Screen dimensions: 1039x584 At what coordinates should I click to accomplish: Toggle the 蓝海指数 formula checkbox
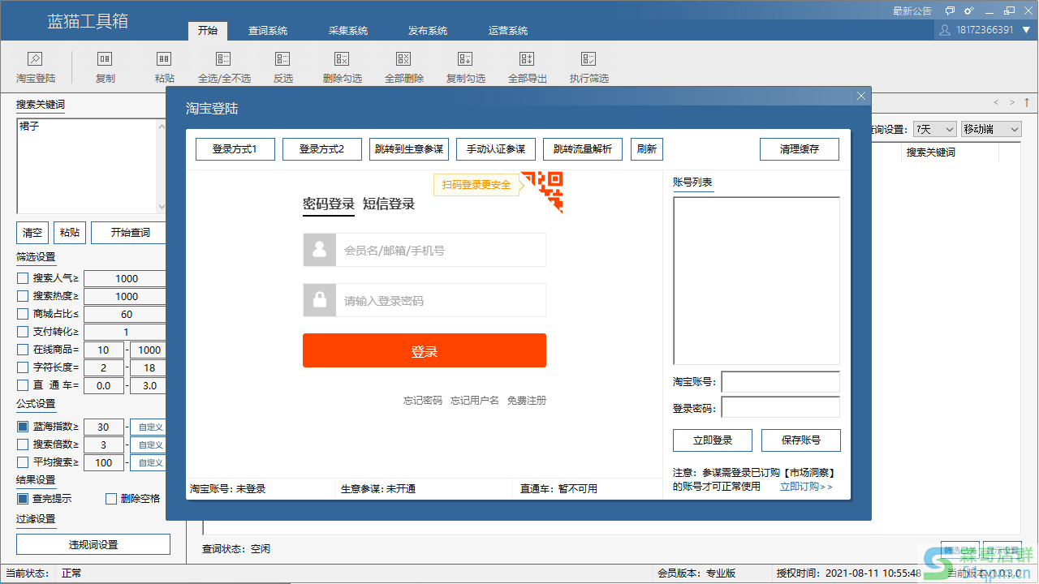pyautogui.click(x=22, y=426)
